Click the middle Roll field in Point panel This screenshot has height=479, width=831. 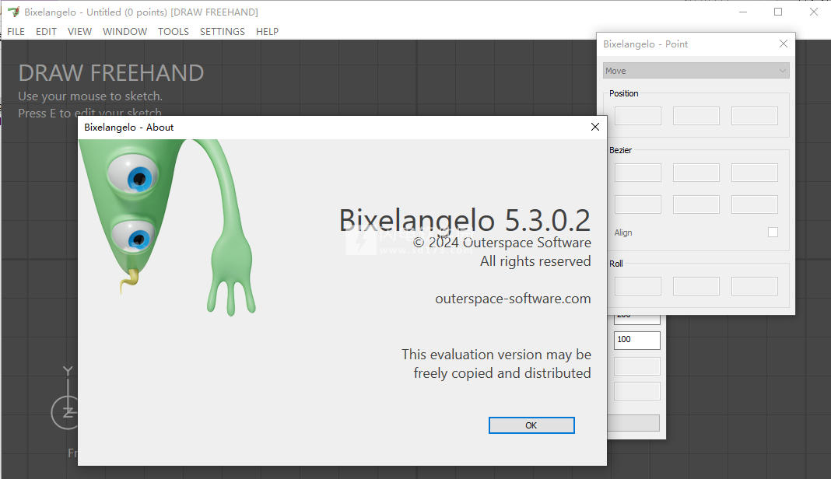tap(696, 286)
